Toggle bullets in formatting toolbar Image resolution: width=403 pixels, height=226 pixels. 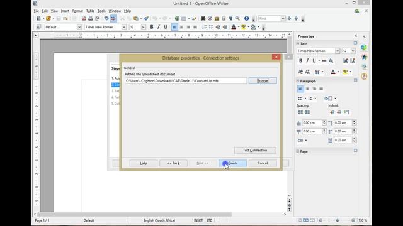211,27
